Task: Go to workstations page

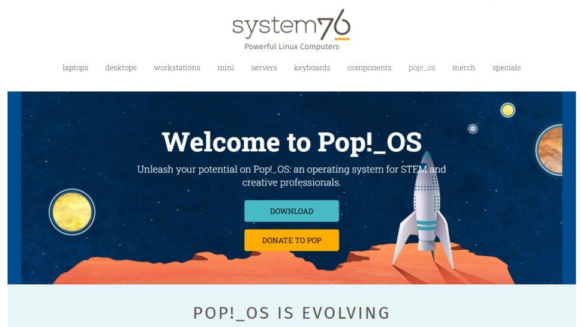Action: 177,68
